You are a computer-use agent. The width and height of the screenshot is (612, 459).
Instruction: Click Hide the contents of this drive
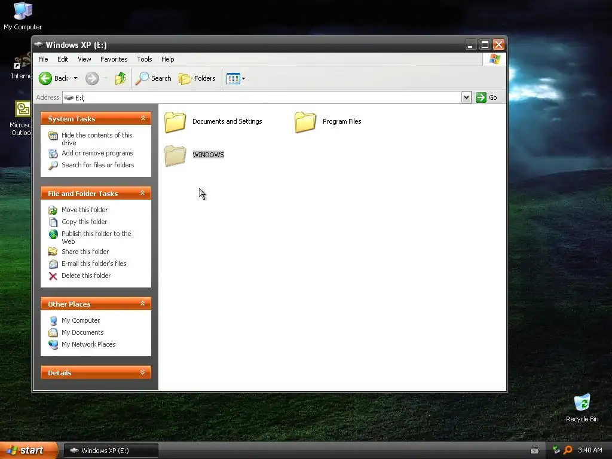(97, 139)
